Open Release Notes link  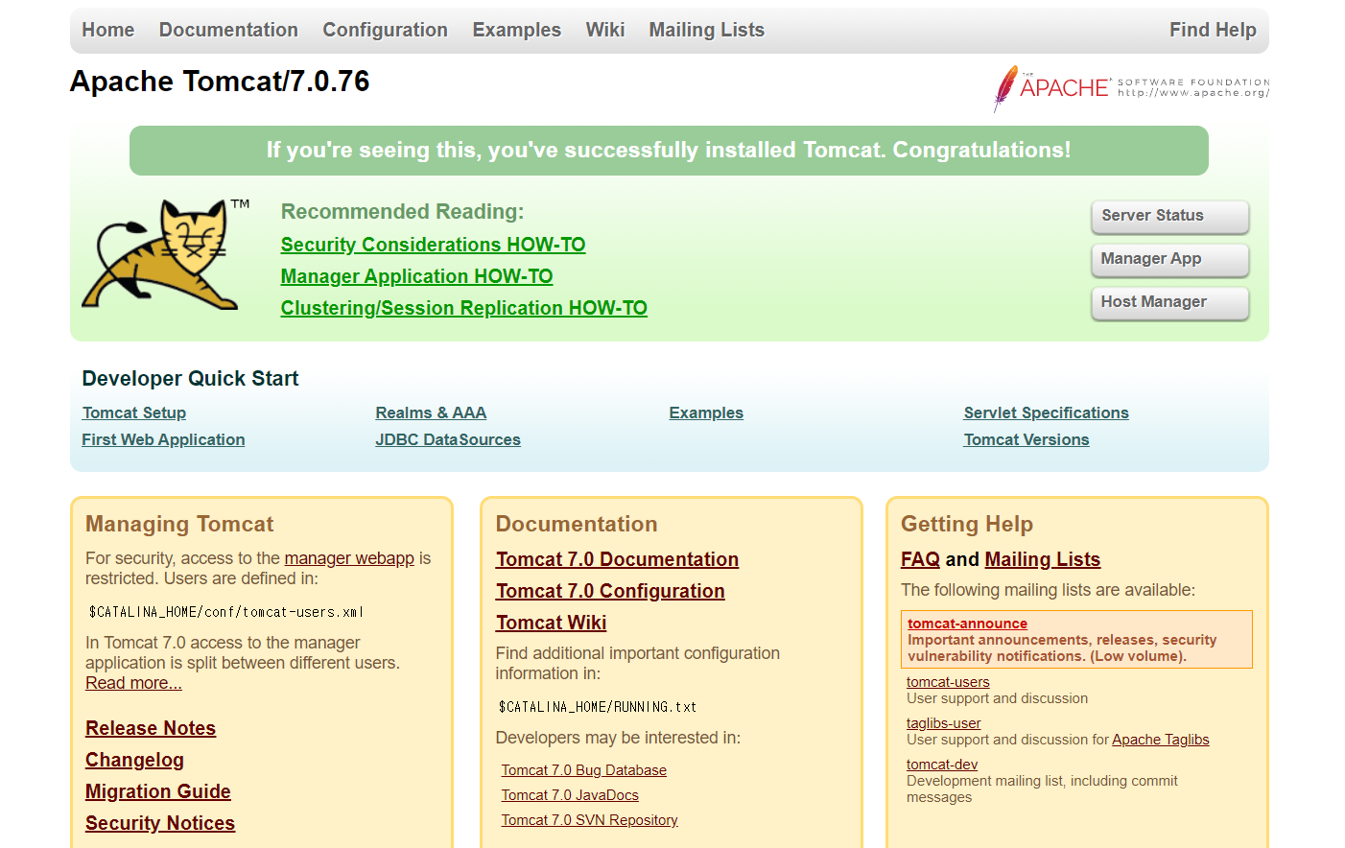[151, 728]
